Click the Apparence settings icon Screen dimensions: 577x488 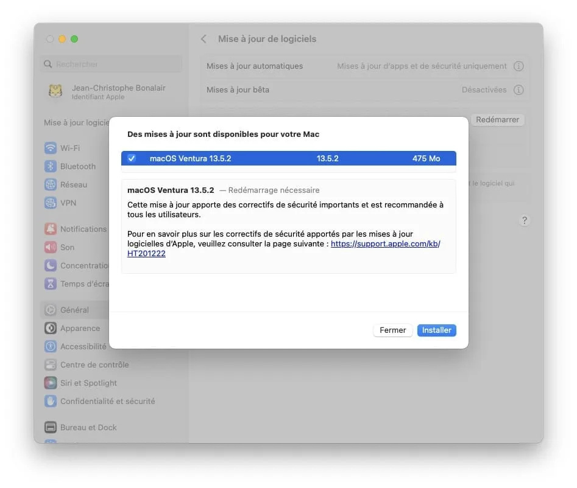coord(51,328)
